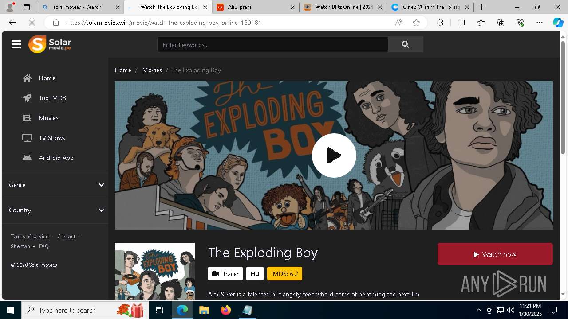Switch to Cineb Stream tab
568x319 pixels.
(431, 7)
